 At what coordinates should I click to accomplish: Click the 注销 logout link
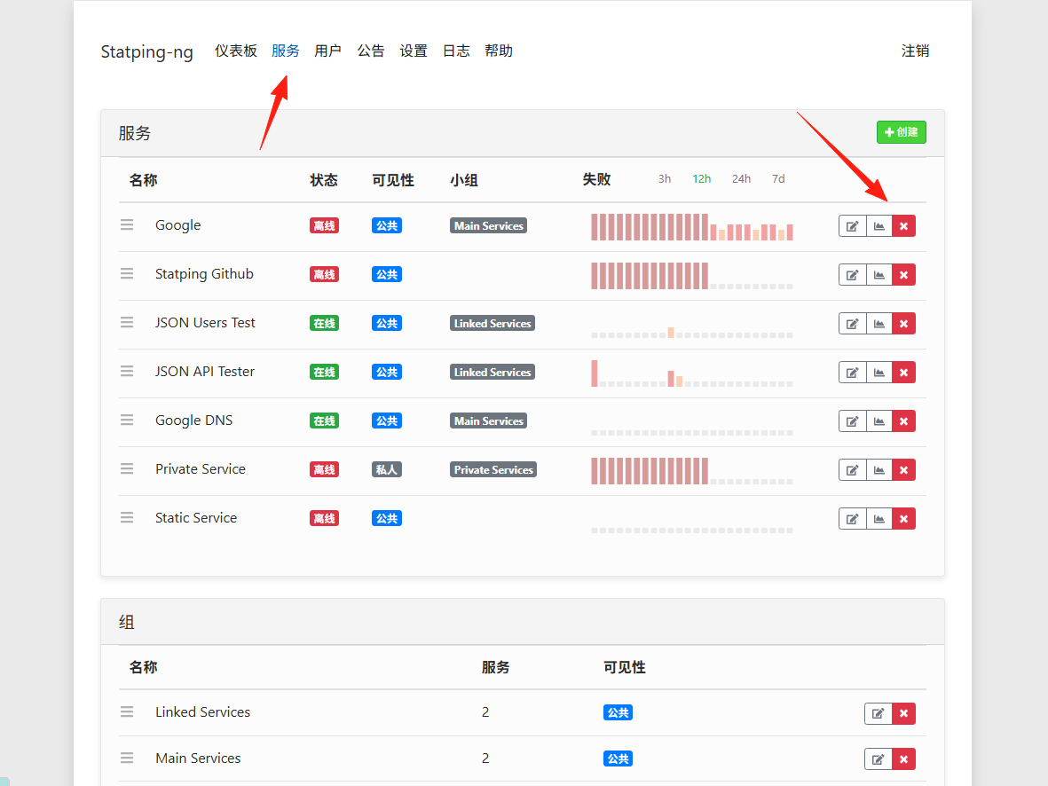tap(915, 51)
